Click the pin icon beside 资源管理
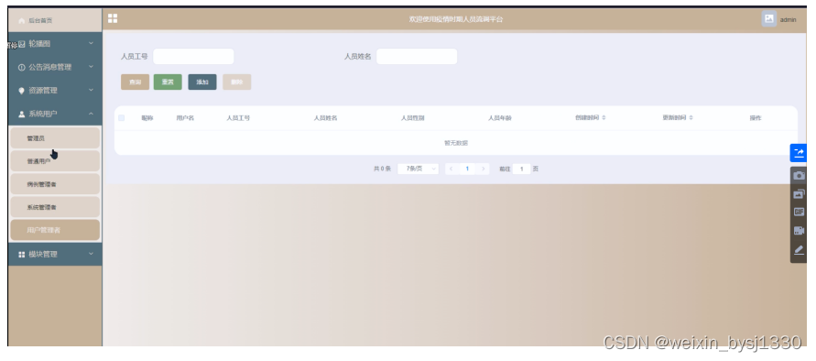 pyautogui.click(x=21, y=91)
